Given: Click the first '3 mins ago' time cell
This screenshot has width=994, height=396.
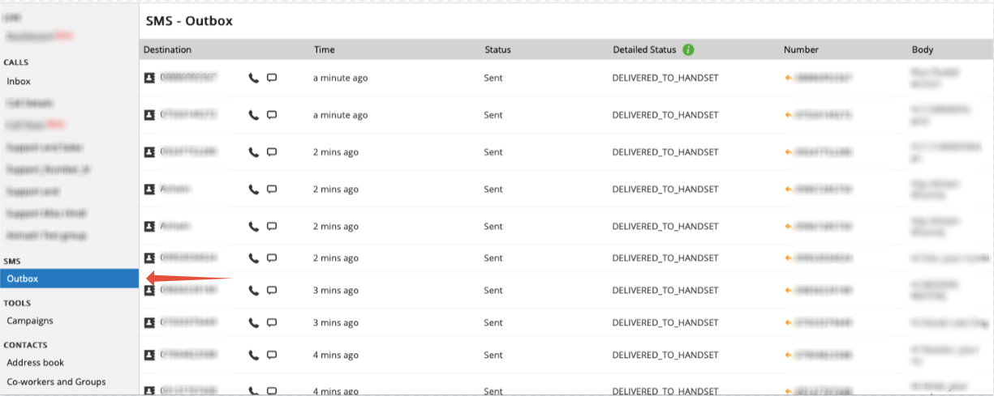Looking at the screenshot, I should 336,290.
